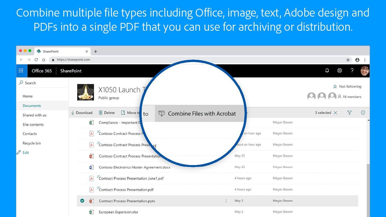The image size is (386, 217).
Task: Click the browser back arrow
Action: pos(21,60)
